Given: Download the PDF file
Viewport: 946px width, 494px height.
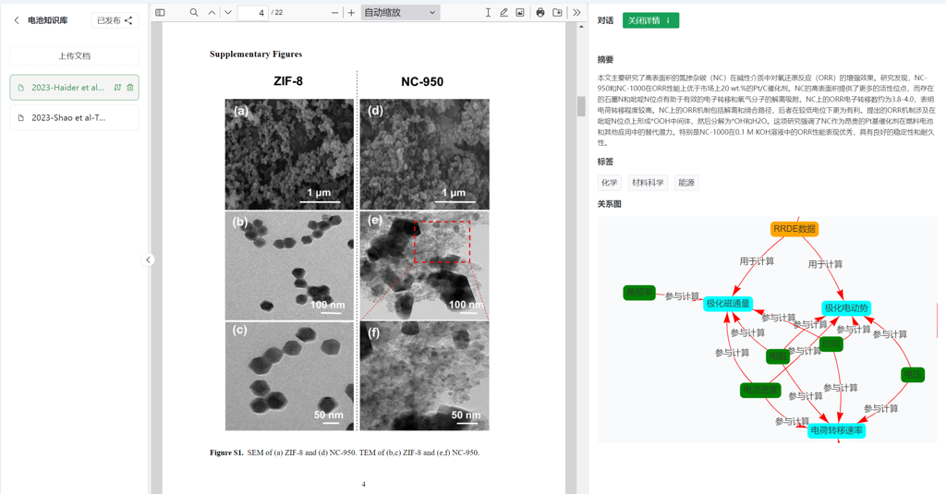Looking at the screenshot, I should [x=557, y=12].
